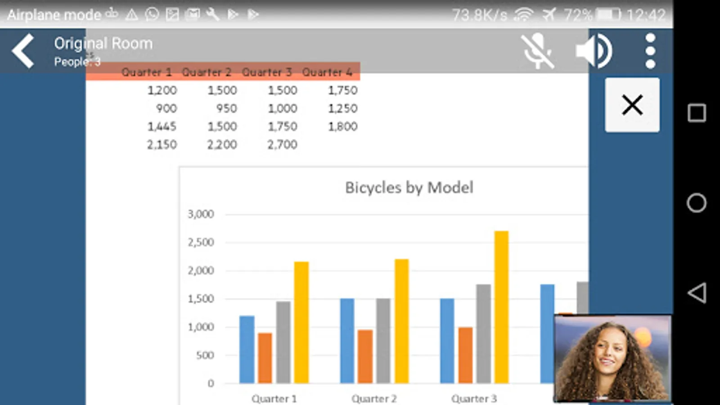Close shared content with X button
This screenshot has height=405, width=720.
pos(632,105)
